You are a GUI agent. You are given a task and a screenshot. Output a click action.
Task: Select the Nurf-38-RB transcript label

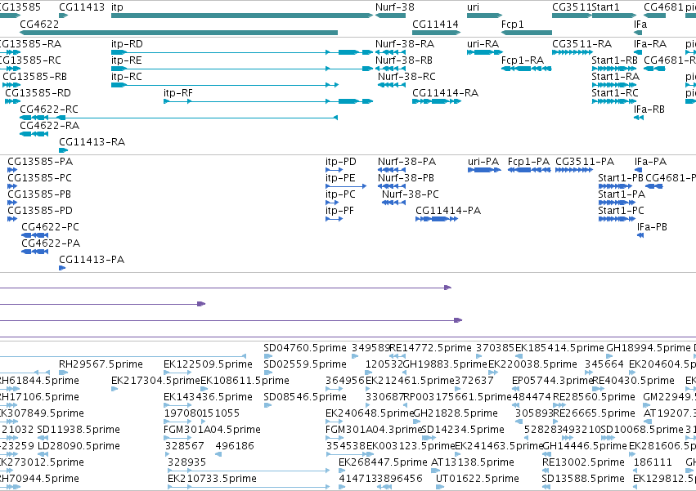404,60
